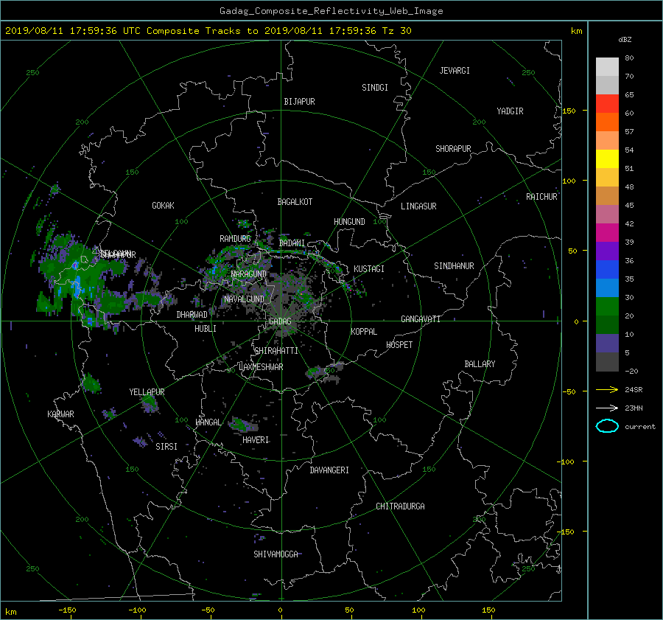
Task: Click the SHORAPUR label
Action: (x=453, y=149)
